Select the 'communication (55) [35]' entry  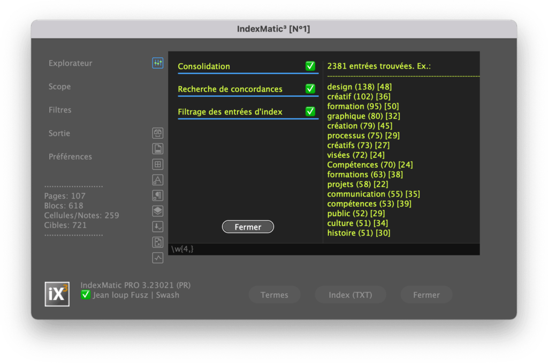374,194
